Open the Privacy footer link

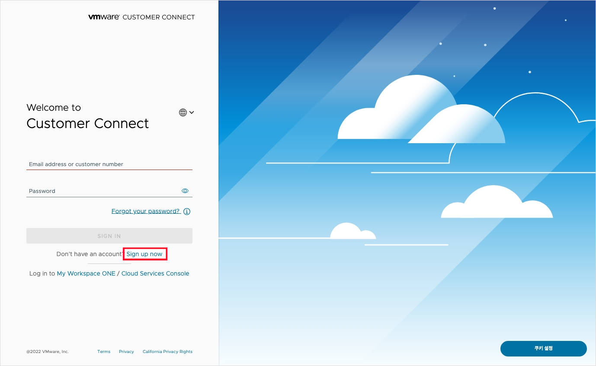point(126,352)
